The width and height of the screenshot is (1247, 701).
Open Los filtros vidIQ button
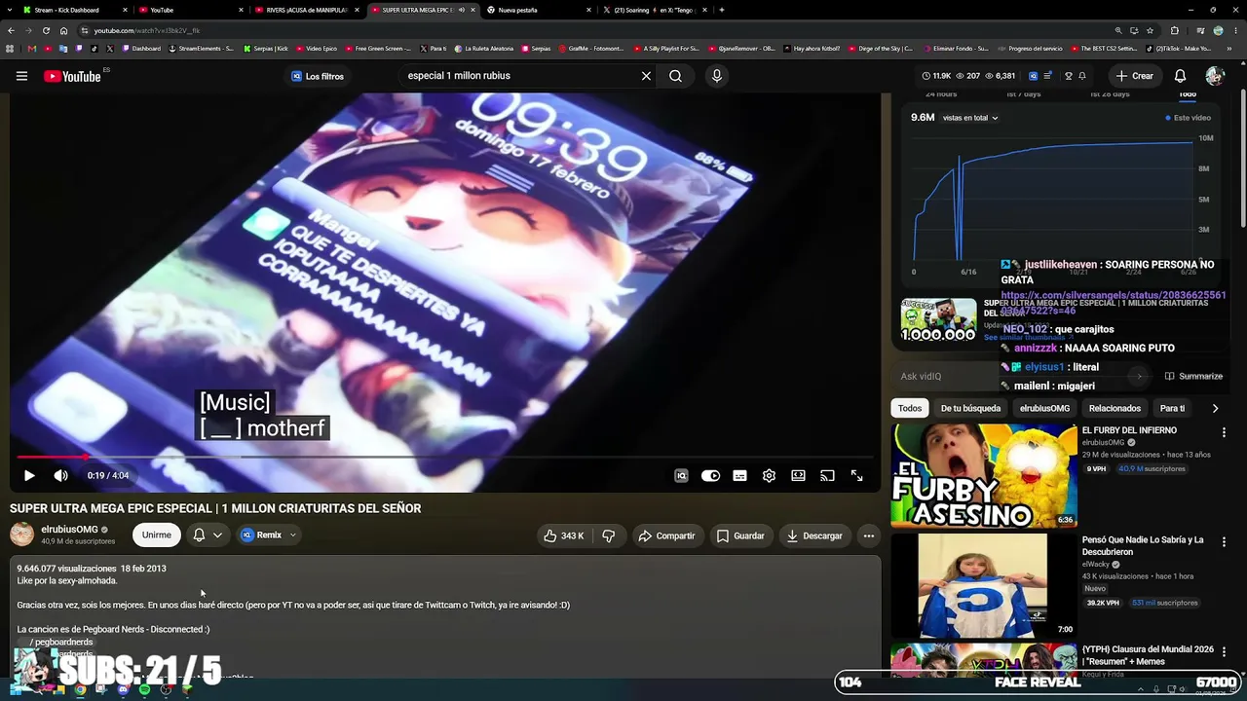[318, 76]
